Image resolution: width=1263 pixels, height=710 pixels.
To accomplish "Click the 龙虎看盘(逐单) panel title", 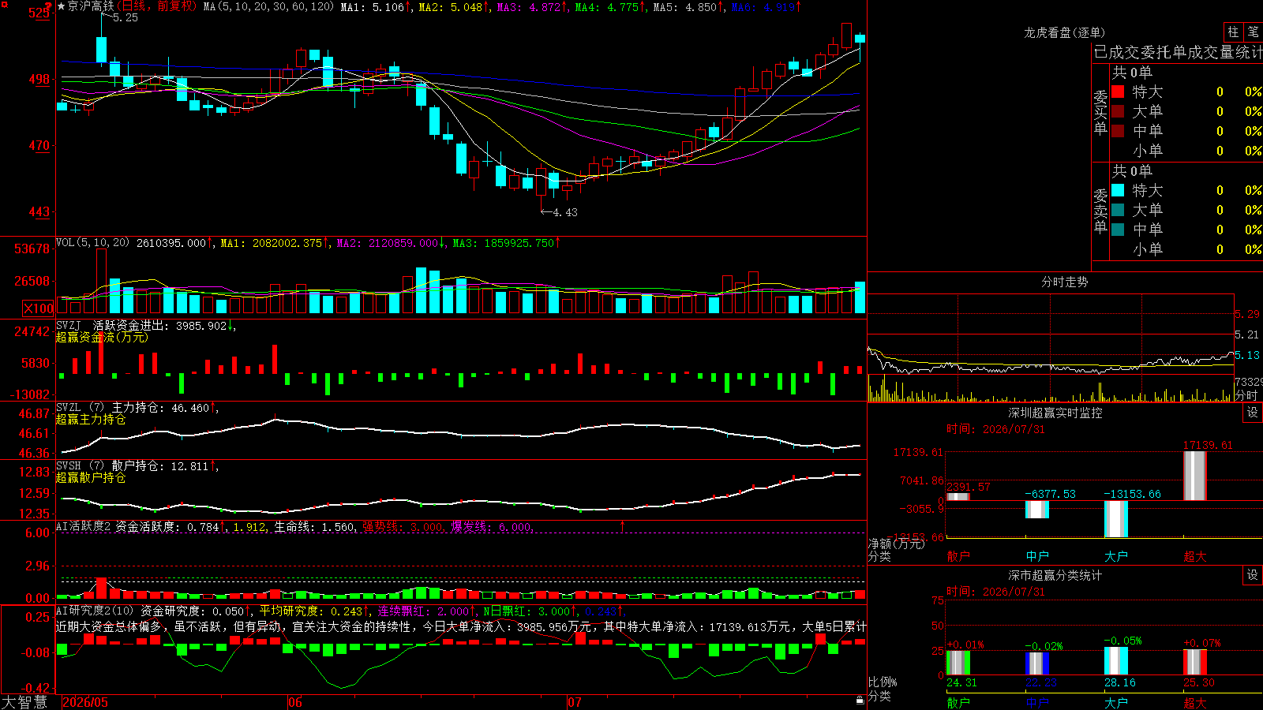I will tap(1064, 32).
